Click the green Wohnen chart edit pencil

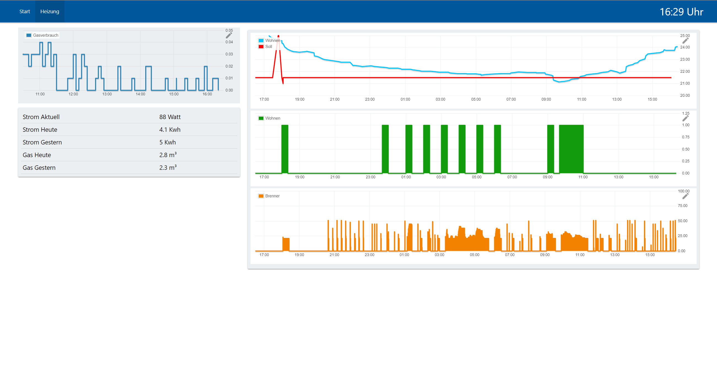(685, 119)
